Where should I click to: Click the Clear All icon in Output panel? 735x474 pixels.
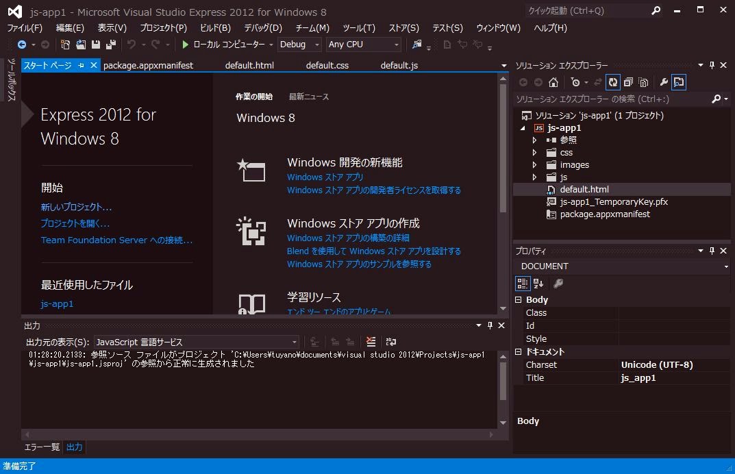[x=371, y=342]
